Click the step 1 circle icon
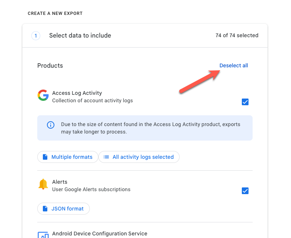 pos(36,36)
